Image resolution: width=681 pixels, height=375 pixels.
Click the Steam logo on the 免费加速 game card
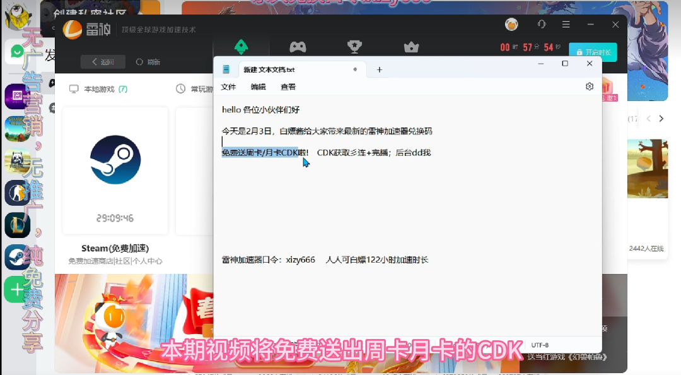tap(114, 160)
